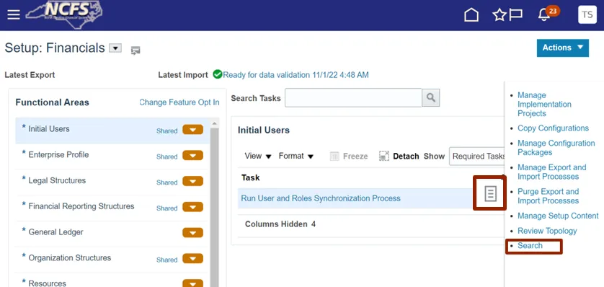Click the Detach table icon

(384, 156)
